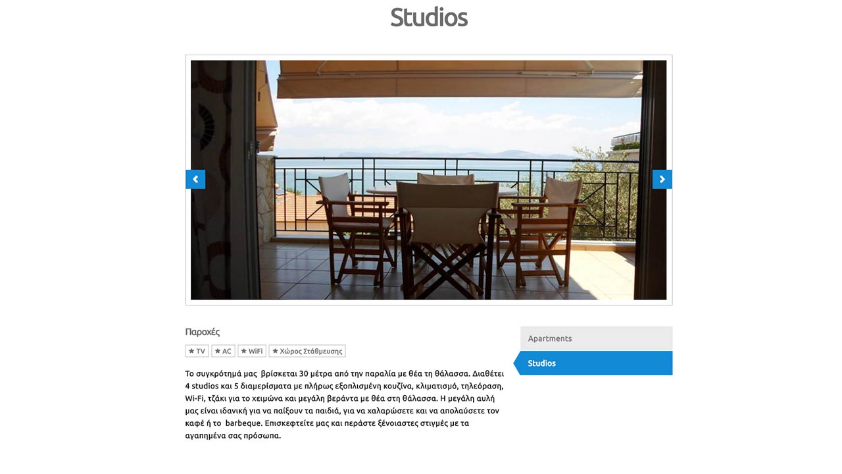This screenshot has height=474, width=842.
Task: Select the TV amenity tag
Action: click(x=197, y=352)
